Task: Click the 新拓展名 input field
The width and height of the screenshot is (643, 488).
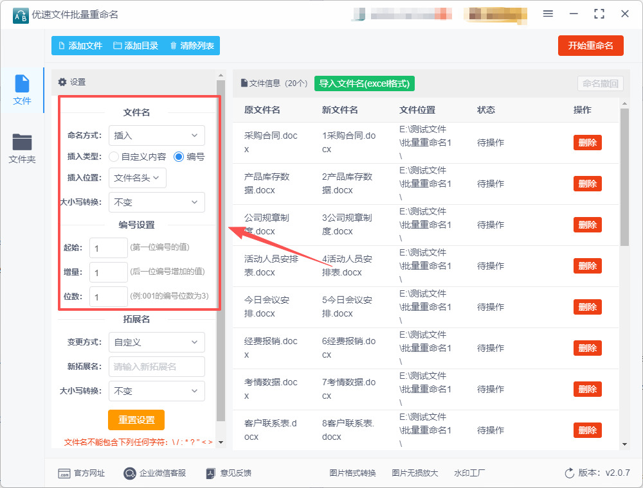Action: (156, 367)
